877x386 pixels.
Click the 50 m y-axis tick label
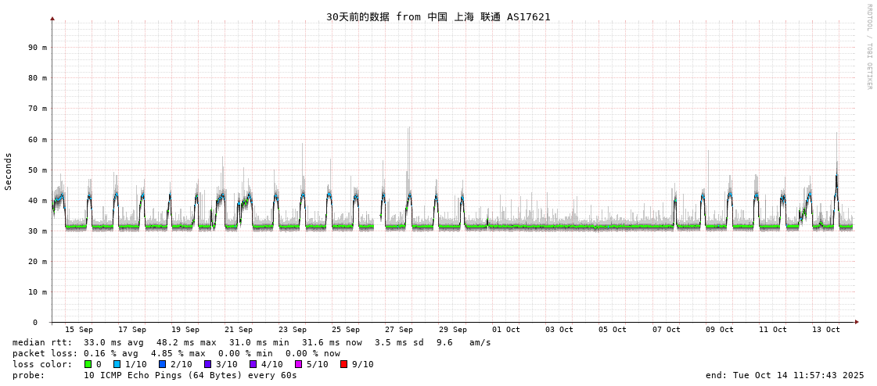click(x=38, y=170)
